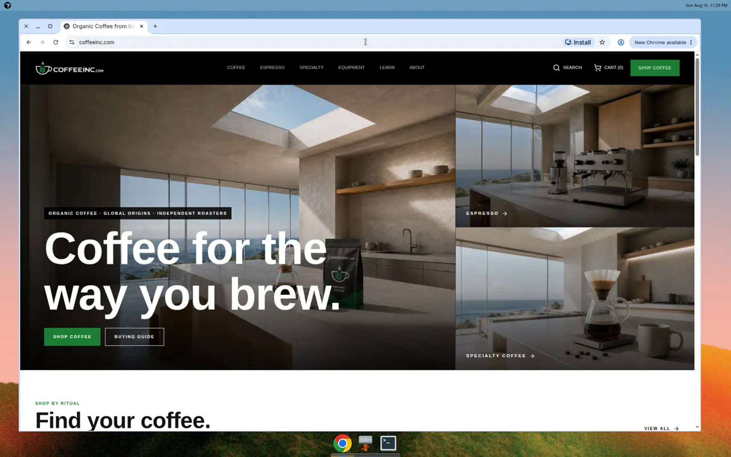This screenshot has width=731, height=457.
Task: Open the SPECIALTY navigation menu item
Action: [x=312, y=68]
